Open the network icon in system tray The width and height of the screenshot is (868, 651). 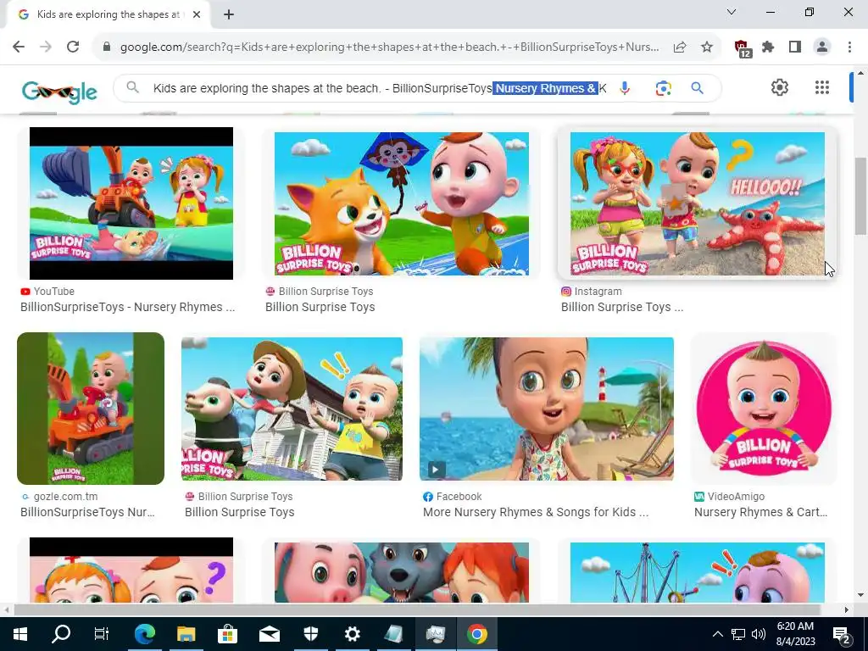pyautogui.click(x=738, y=634)
